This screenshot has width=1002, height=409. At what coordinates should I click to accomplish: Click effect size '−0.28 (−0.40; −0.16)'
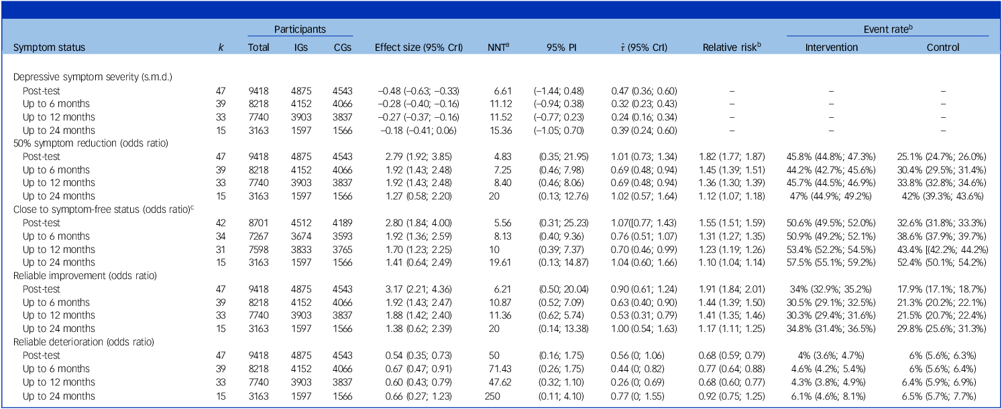click(417, 104)
